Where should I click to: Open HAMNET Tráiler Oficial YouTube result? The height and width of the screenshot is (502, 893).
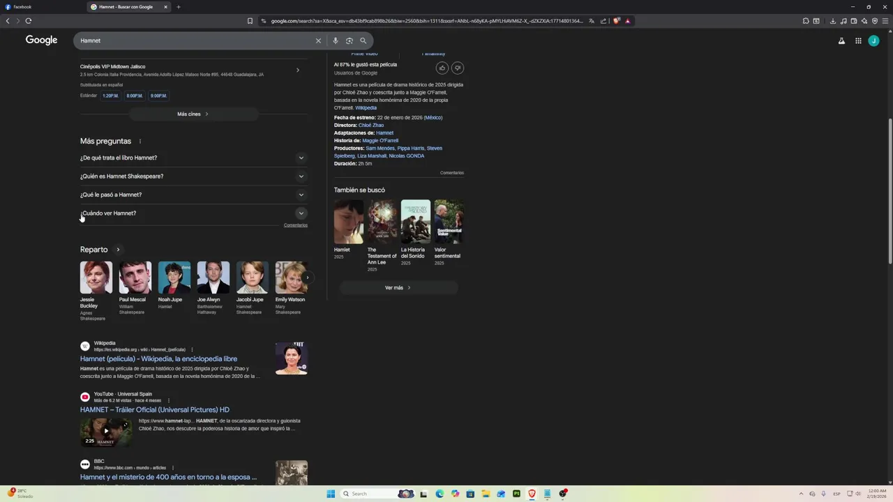pyautogui.click(x=155, y=410)
